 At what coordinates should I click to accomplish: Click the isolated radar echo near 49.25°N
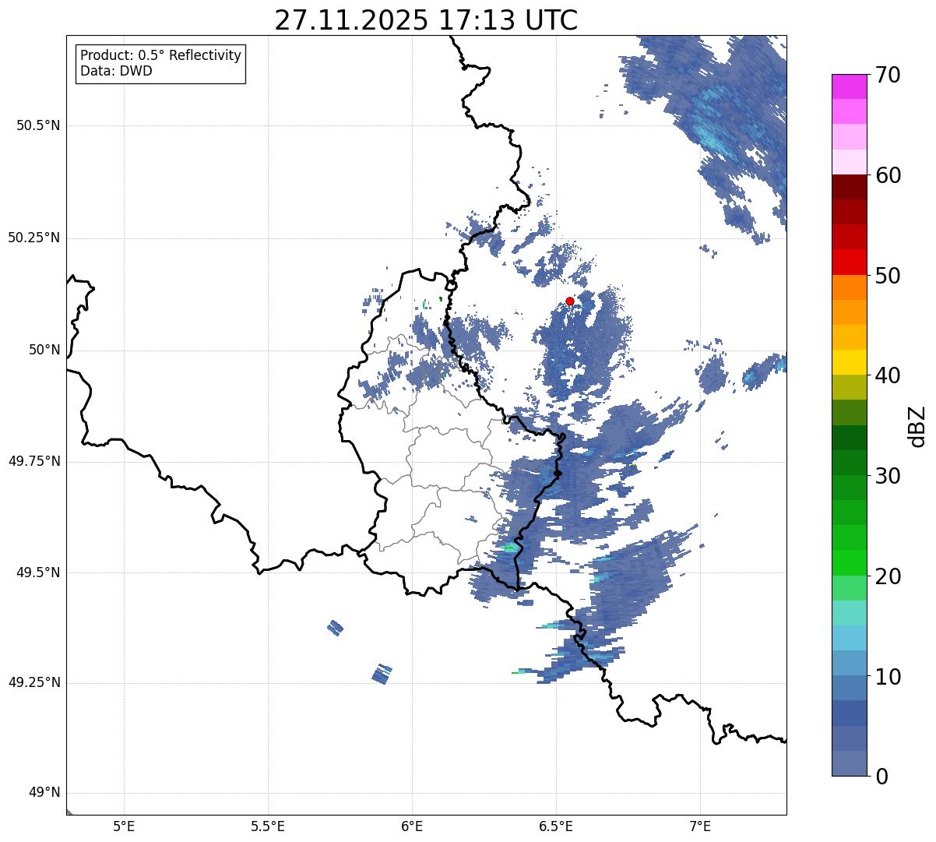point(381,674)
